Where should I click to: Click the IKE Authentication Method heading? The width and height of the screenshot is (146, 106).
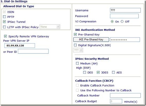95,30
